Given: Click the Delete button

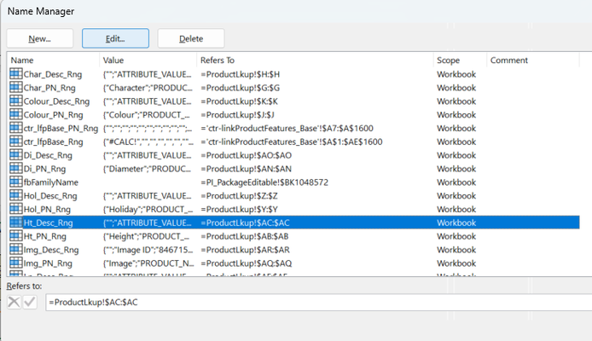Looking at the screenshot, I should [x=191, y=38].
